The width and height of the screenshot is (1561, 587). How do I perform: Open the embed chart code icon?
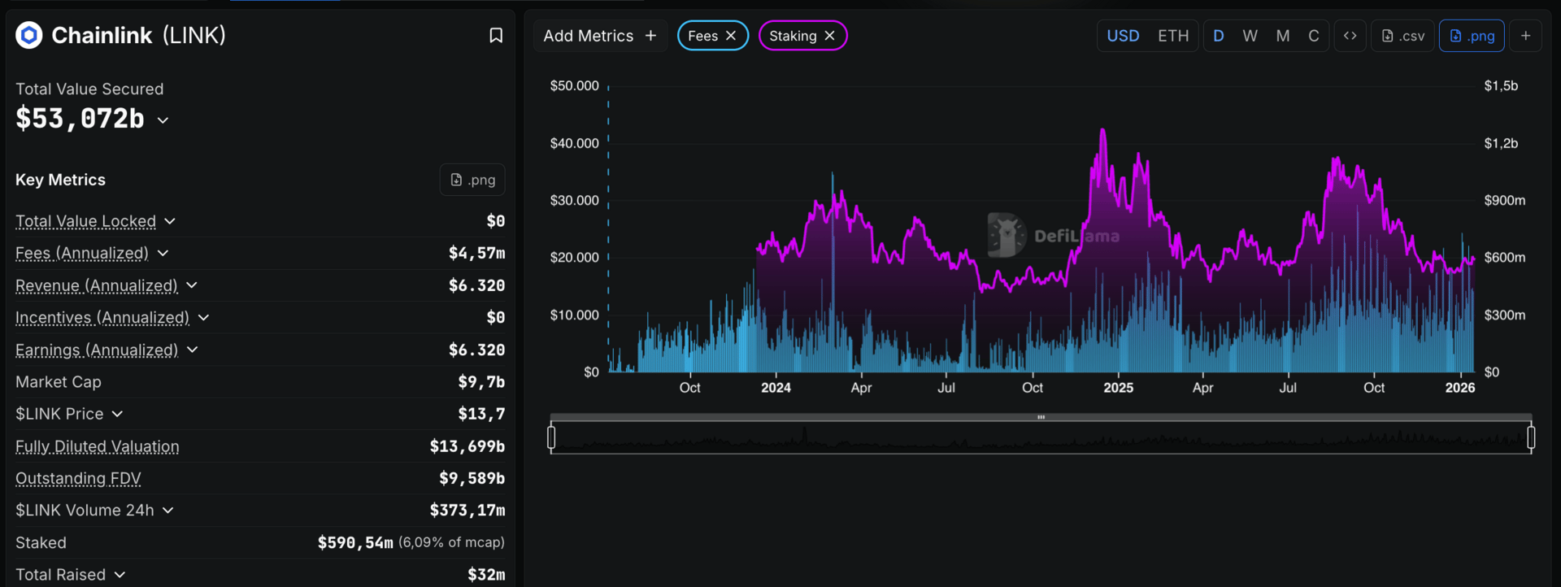[1350, 36]
